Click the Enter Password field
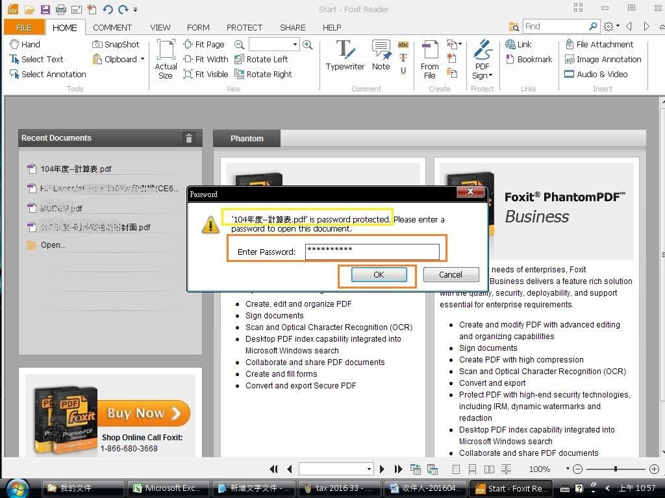 [372, 252]
